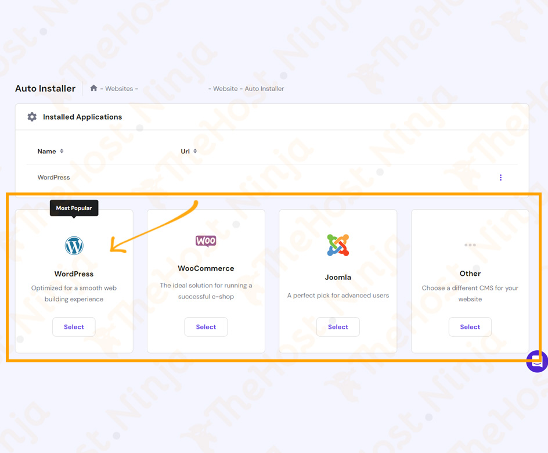Click the Joomla logo icon
Viewport: 548px width, 453px height.
pyautogui.click(x=338, y=245)
